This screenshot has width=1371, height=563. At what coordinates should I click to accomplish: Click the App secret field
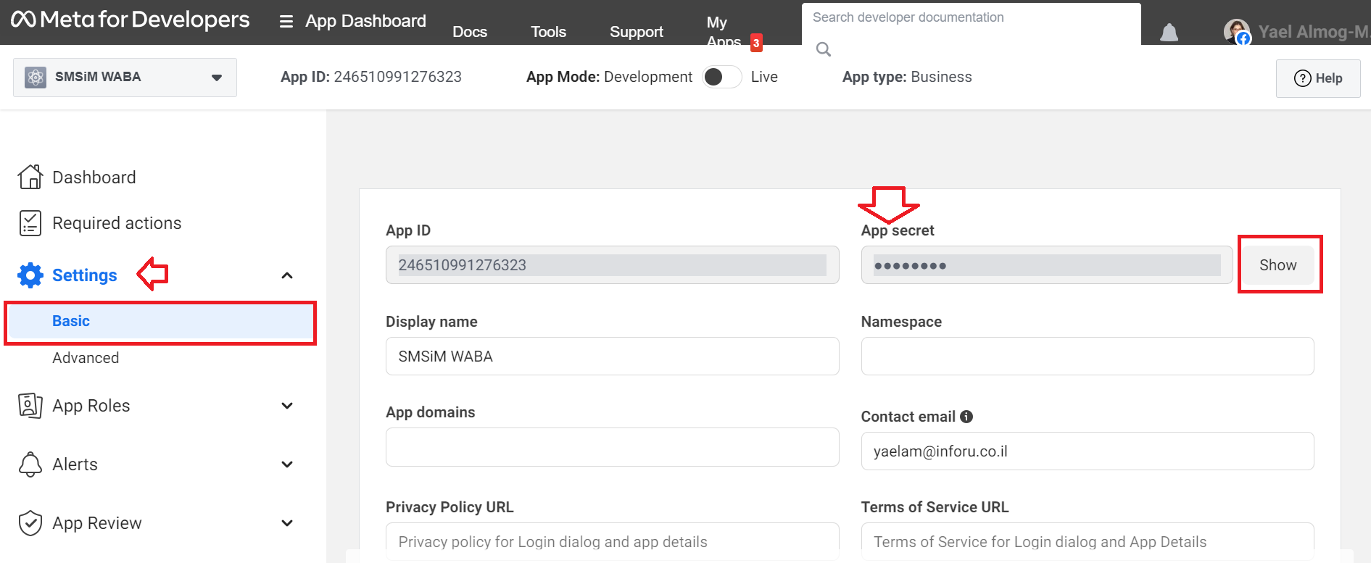click(x=1047, y=265)
